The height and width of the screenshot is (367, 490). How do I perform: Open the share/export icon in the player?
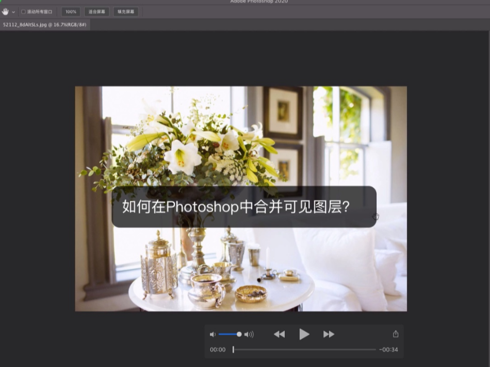coord(395,334)
